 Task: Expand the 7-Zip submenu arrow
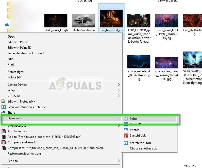tap(119, 90)
